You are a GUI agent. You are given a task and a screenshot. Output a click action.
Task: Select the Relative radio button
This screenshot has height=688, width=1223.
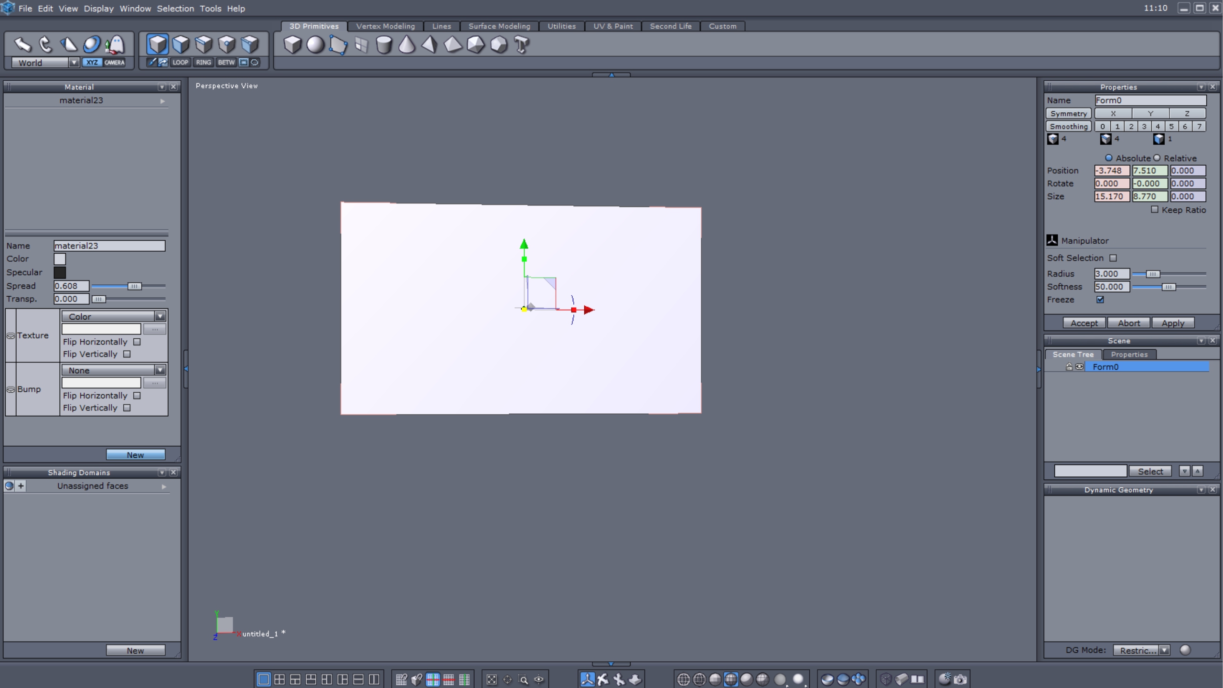pos(1157,158)
